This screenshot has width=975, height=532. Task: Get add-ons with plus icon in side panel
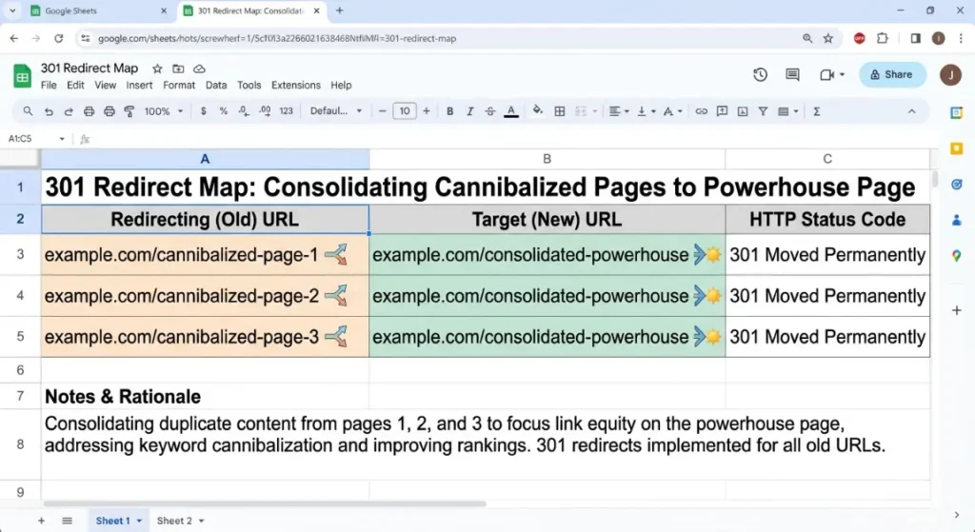tap(956, 310)
